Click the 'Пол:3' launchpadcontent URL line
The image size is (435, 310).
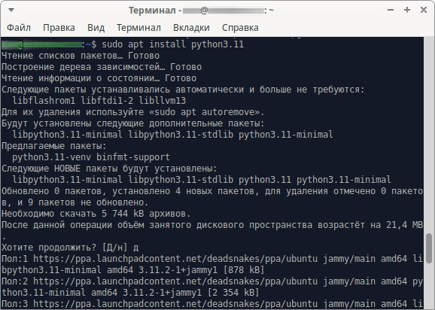212,304
